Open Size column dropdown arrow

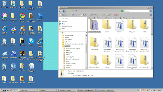coord(121,18)
